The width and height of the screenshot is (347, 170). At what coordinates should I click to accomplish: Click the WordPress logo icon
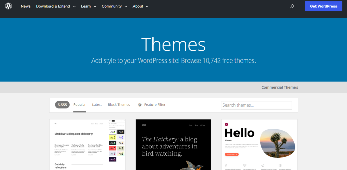8,6
